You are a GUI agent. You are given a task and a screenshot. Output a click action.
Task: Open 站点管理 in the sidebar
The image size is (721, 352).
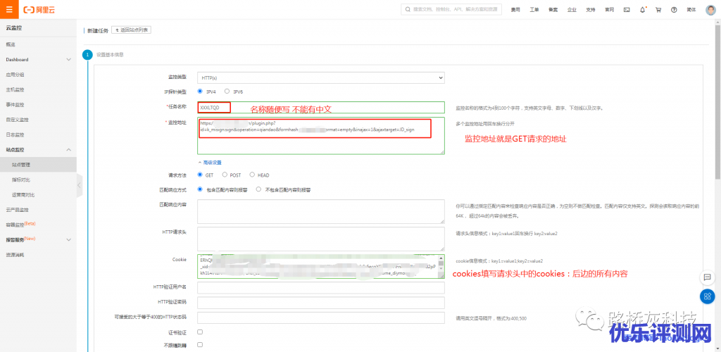coord(21,165)
